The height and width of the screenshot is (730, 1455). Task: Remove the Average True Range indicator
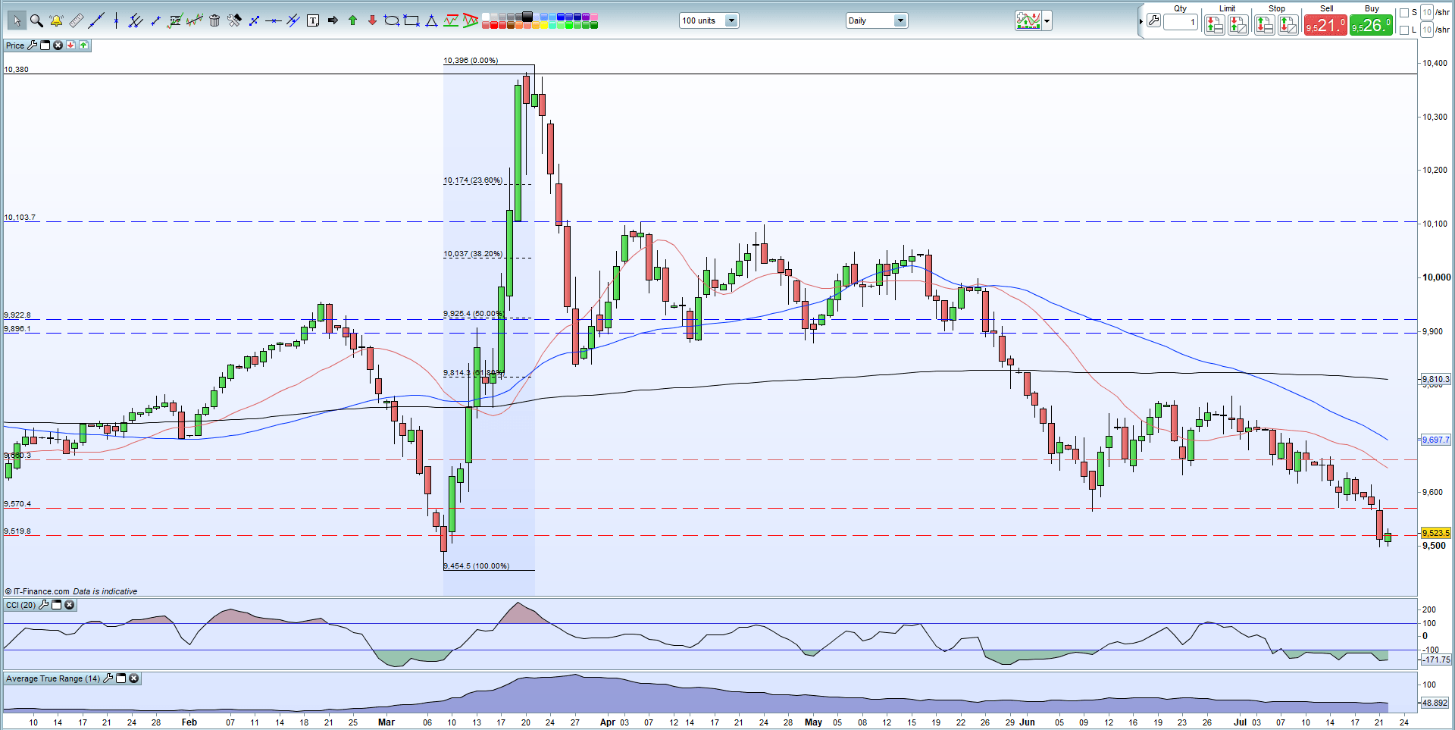tap(134, 678)
